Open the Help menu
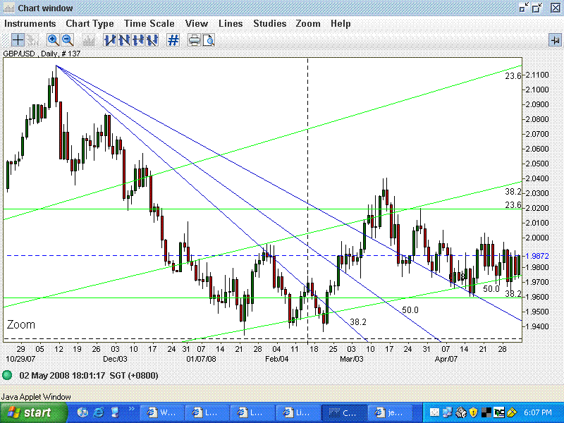The image size is (564, 423). (341, 23)
